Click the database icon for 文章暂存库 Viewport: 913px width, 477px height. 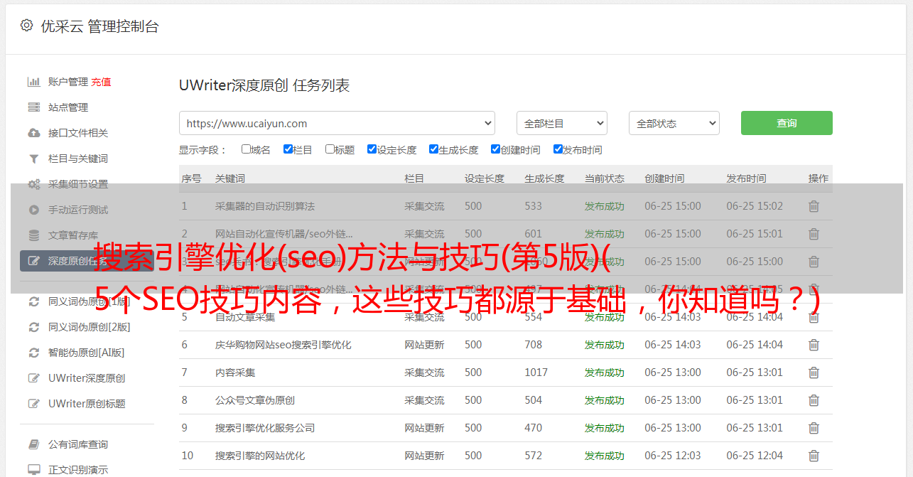[x=33, y=235]
